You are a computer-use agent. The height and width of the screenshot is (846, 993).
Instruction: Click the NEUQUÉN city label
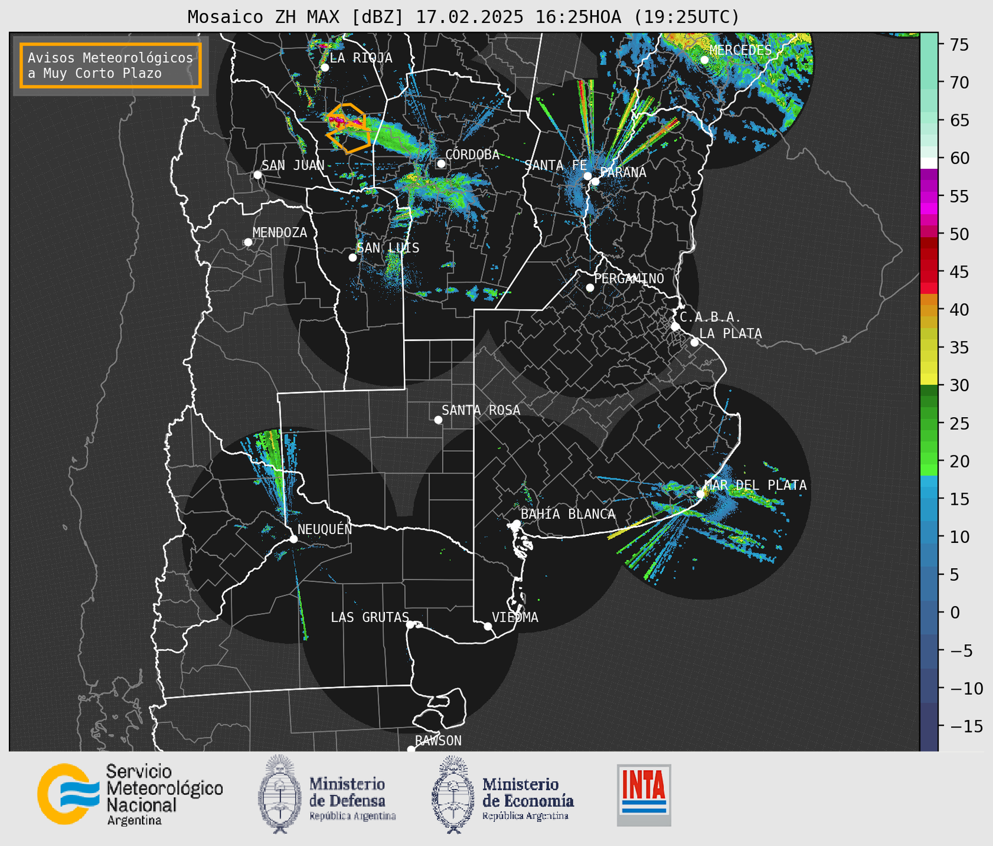pyautogui.click(x=325, y=529)
